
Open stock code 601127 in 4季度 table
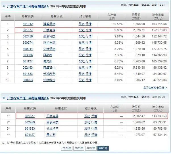click(x=28, y=61)
